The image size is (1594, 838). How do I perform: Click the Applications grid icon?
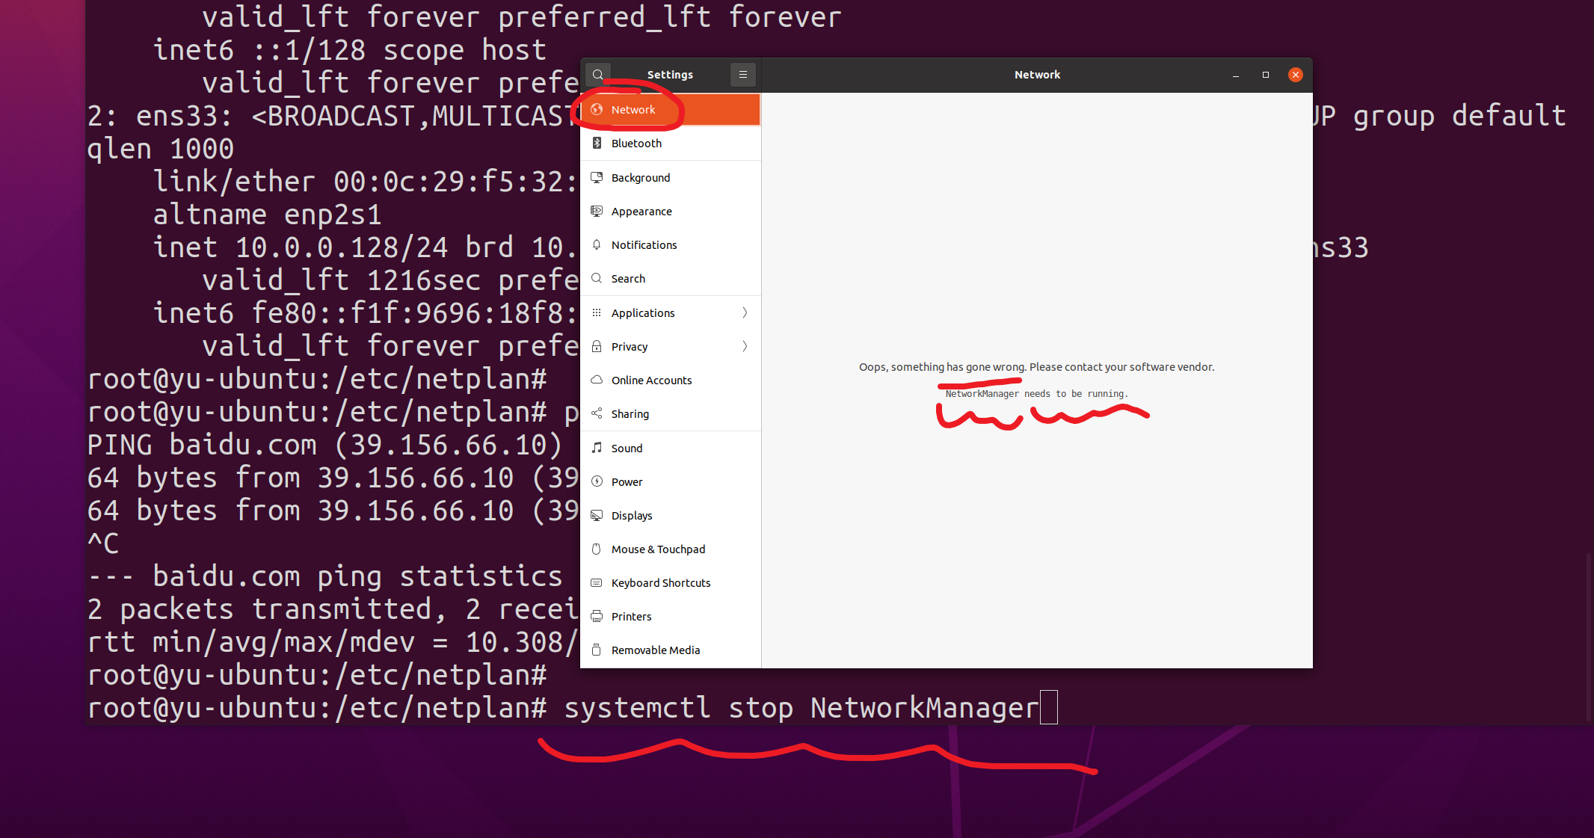coord(597,313)
